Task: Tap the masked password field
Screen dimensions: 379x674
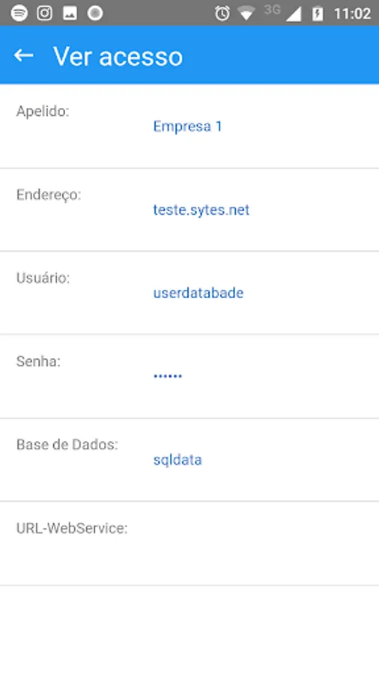Action: pyautogui.click(x=168, y=376)
